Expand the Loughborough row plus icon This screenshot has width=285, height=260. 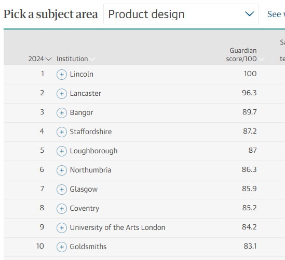(62, 151)
